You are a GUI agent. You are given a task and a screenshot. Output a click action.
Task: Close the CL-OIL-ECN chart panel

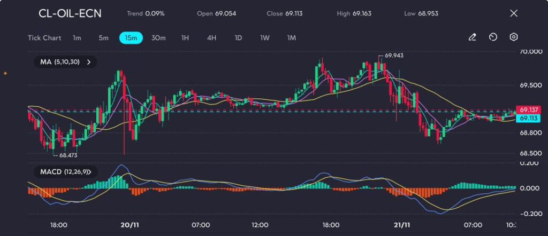(x=514, y=13)
